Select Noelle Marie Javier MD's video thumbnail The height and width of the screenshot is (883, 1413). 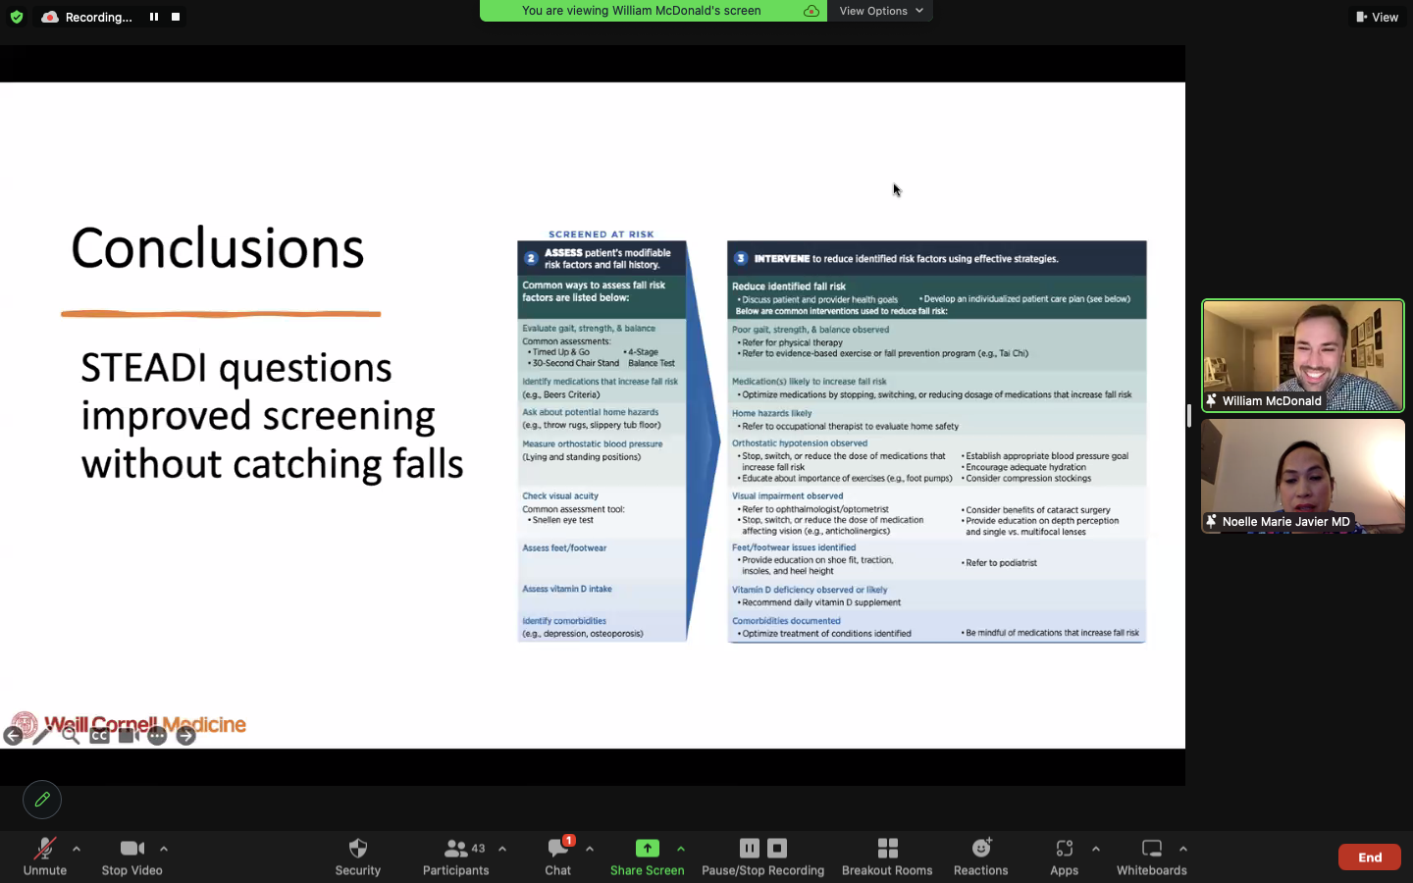1303,476
